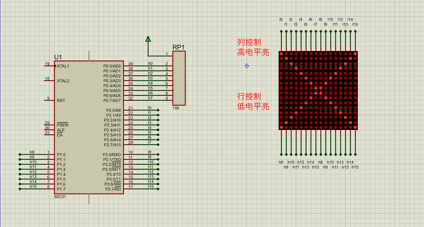Click pin number 29 at PSEN
The image size is (424, 227).
click(x=47, y=123)
